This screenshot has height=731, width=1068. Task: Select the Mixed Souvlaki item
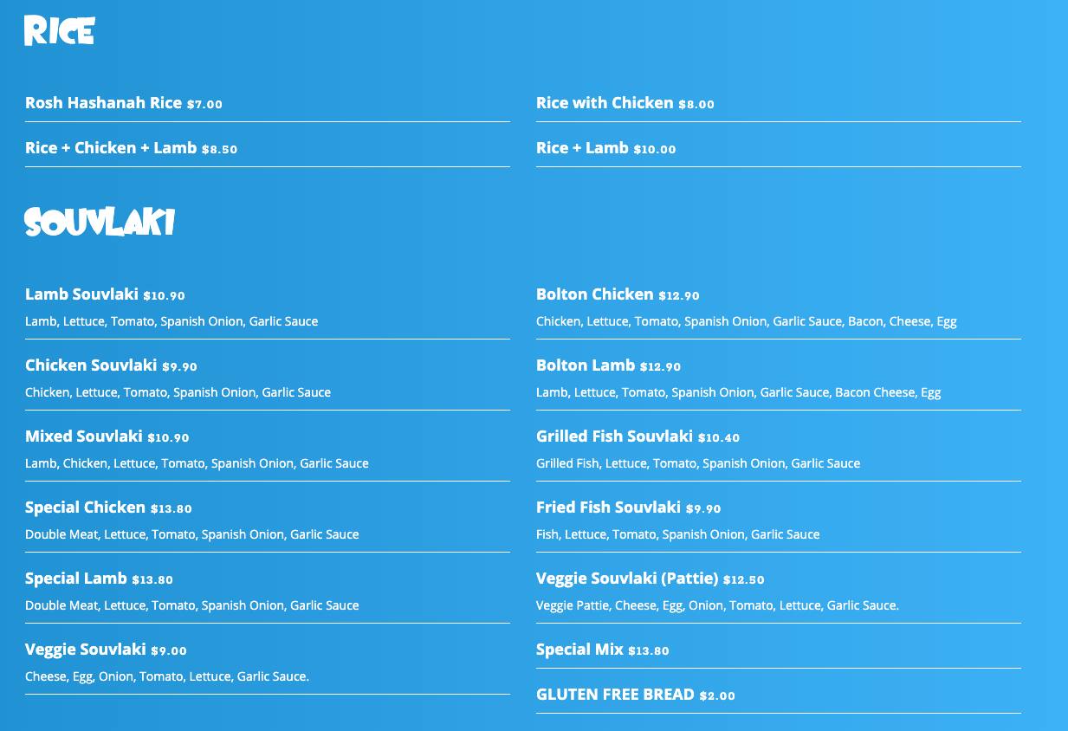[83, 437]
